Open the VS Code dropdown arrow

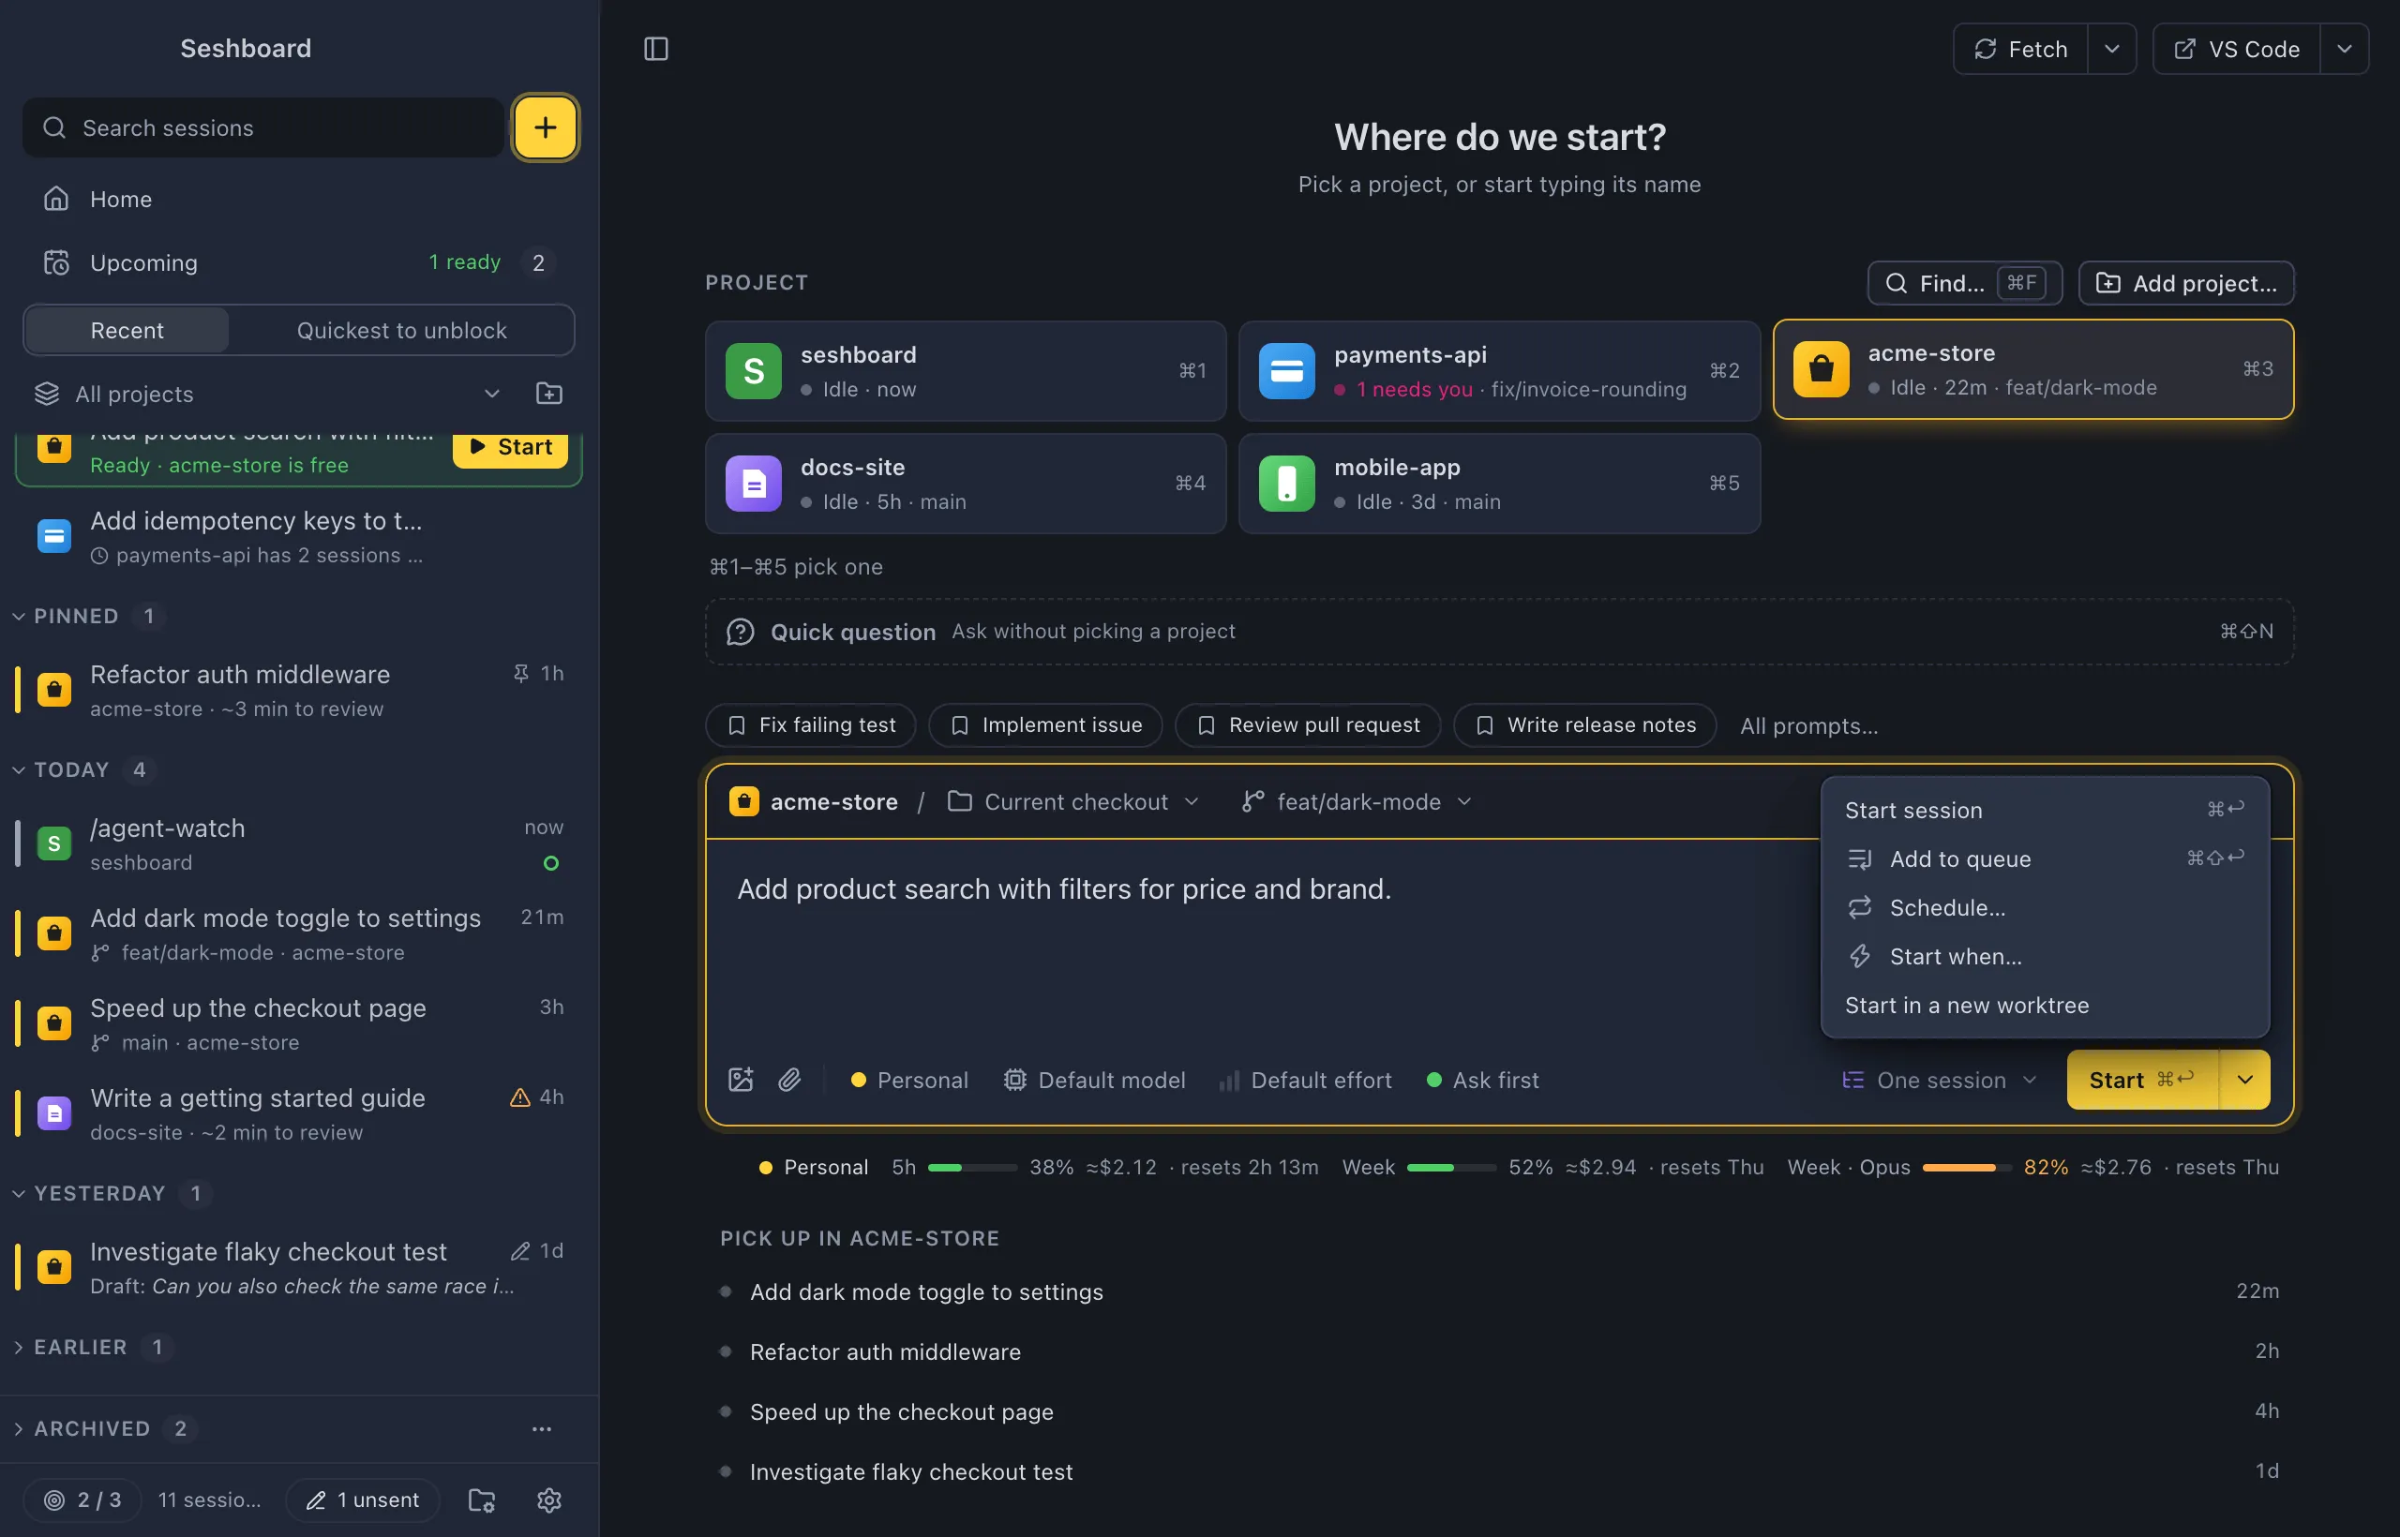(2344, 49)
